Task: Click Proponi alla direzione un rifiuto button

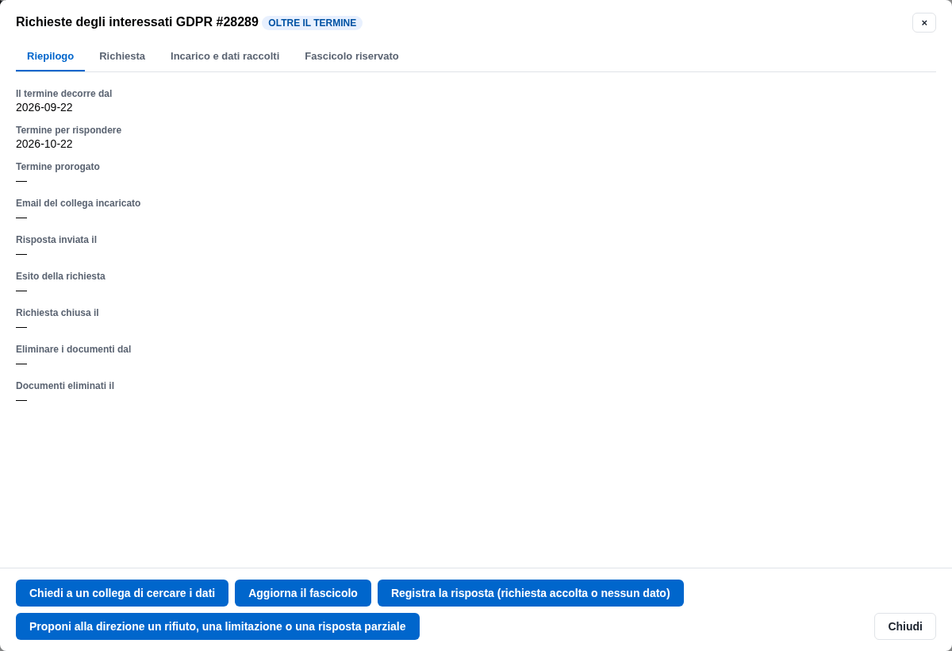Action: click(x=217, y=626)
